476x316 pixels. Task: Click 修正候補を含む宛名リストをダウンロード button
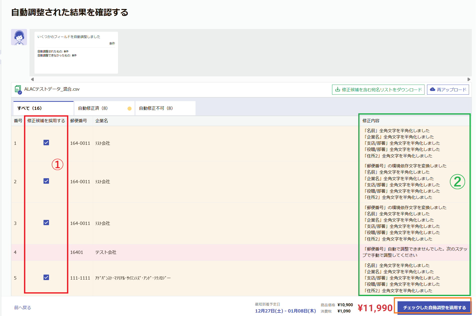(x=378, y=90)
